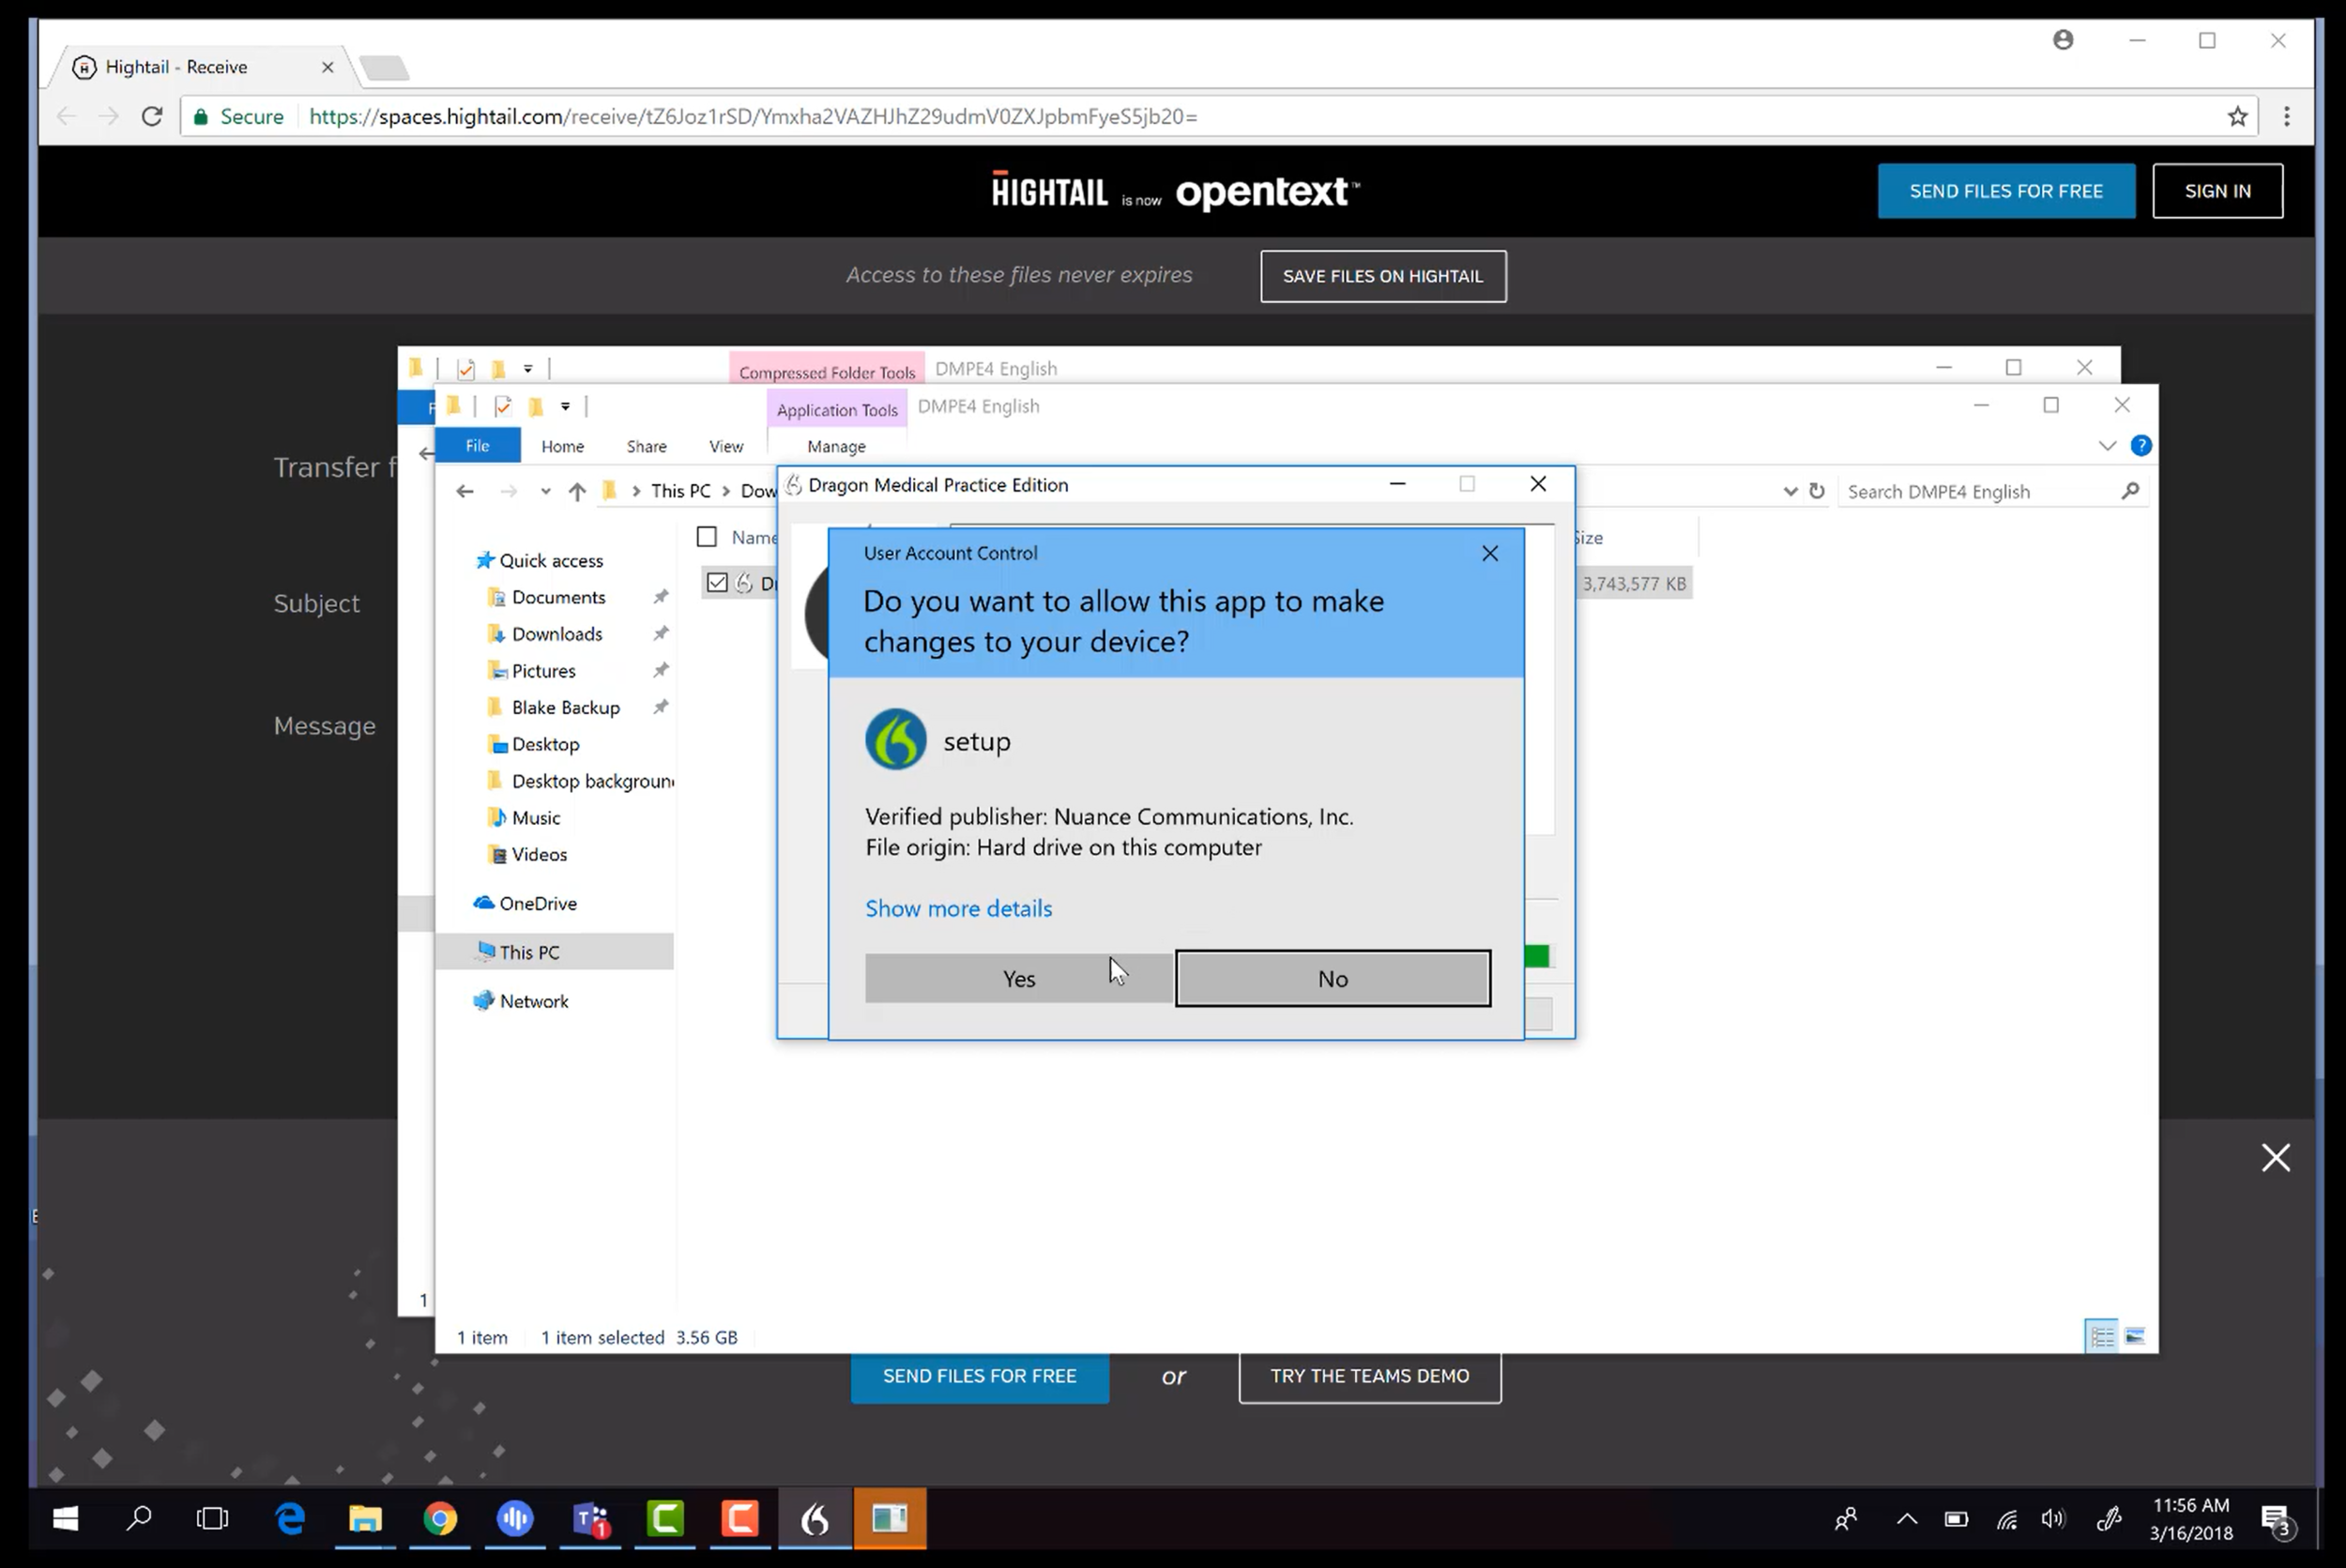Open Blake Backup folder in navigation pane
The height and width of the screenshot is (1568, 2346).
pos(565,707)
